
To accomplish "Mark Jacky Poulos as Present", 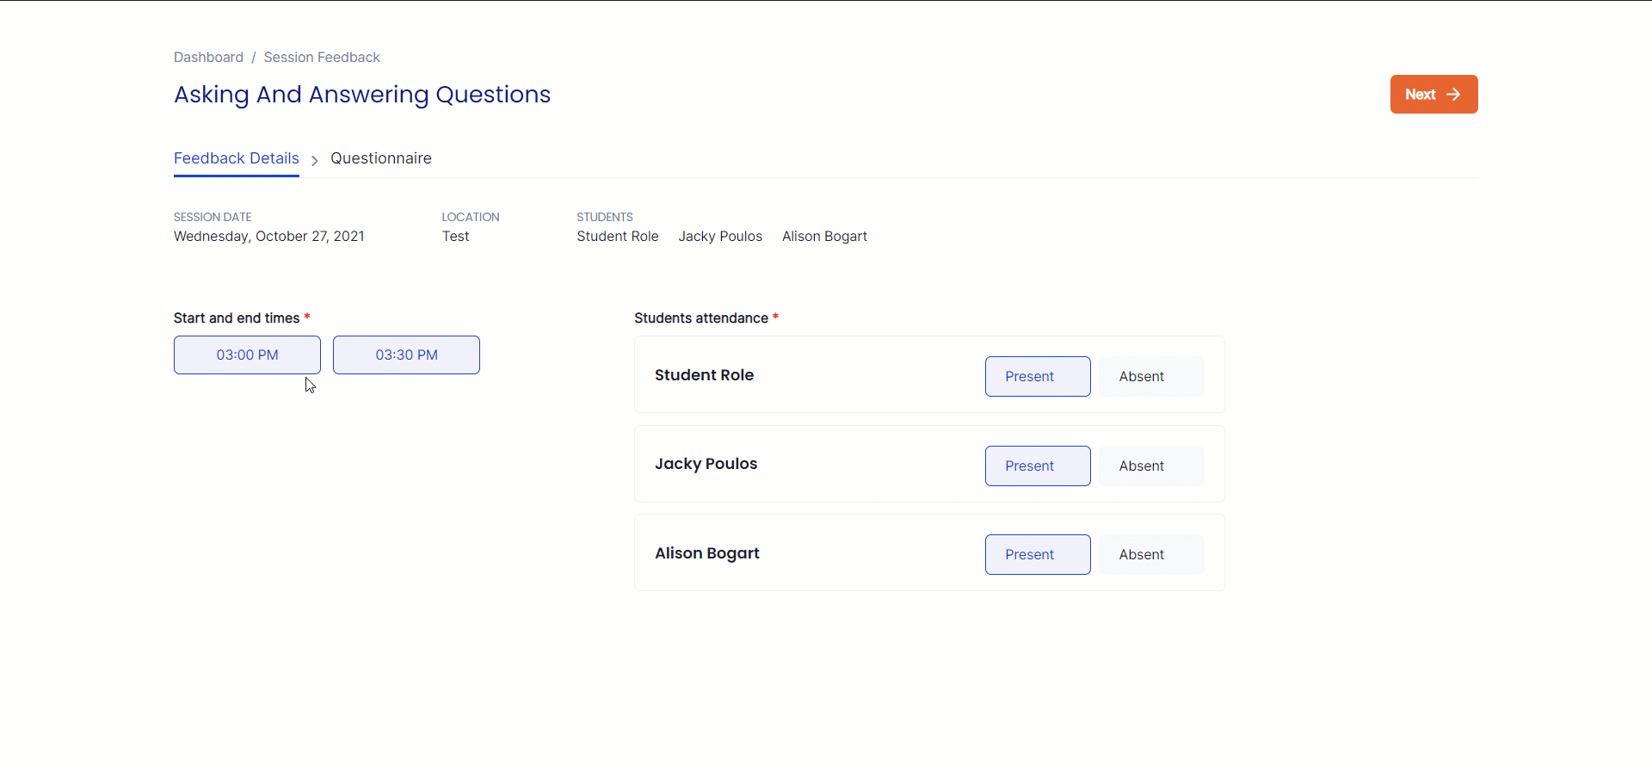I will (1038, 466).
